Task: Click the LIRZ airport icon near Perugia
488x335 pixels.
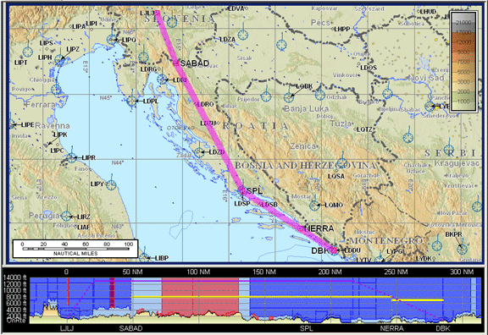Action: click(66, 217)
